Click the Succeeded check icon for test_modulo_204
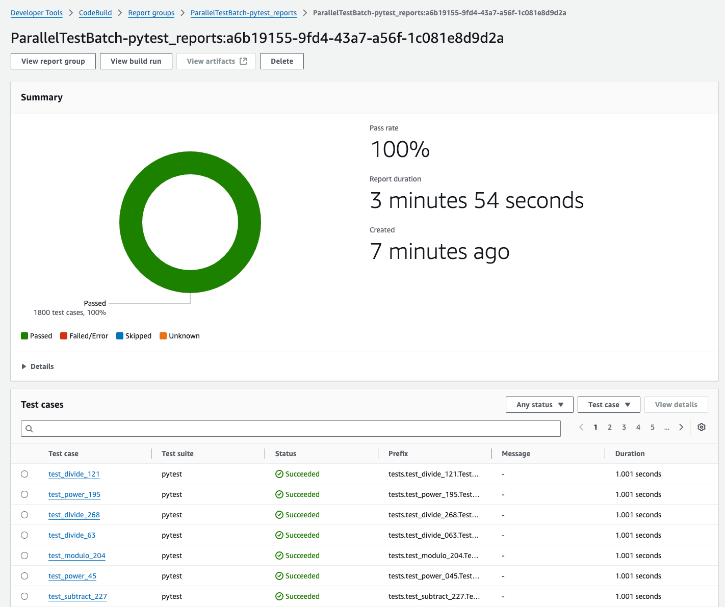725x607 pixels. (x=279, y=556)
